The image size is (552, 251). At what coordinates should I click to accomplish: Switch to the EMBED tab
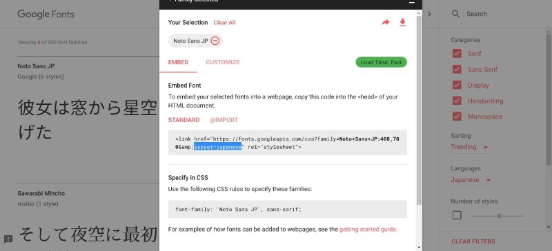178,62
